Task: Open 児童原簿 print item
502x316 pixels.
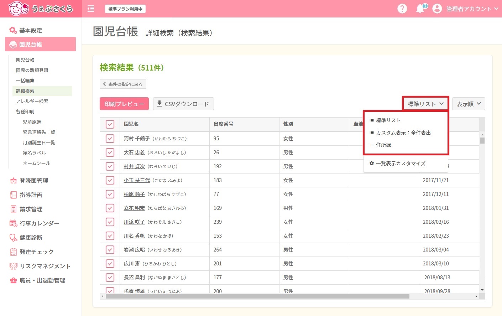Action: click(x=32, y=122)
